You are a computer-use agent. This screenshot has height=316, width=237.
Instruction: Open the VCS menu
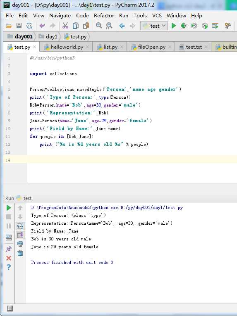[x=157, y=16]
